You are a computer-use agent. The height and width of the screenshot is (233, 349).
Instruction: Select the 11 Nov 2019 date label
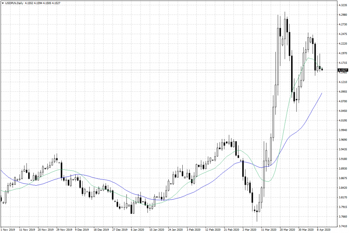point(27,230)
